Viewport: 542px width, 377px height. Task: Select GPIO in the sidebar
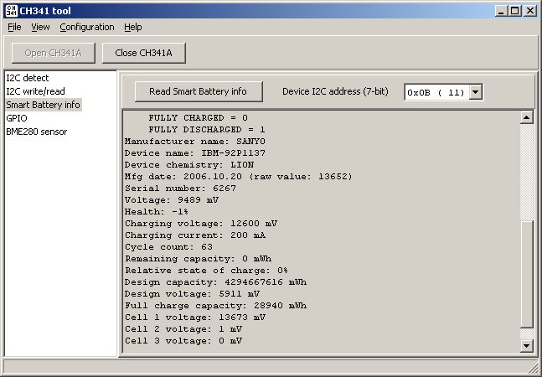pos(17,118)
